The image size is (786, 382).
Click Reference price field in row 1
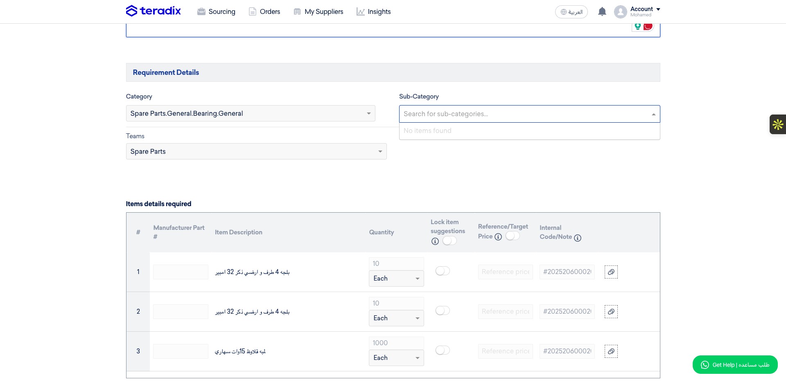point(506,272)
